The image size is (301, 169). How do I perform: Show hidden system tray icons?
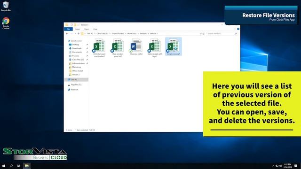(273, 166)
